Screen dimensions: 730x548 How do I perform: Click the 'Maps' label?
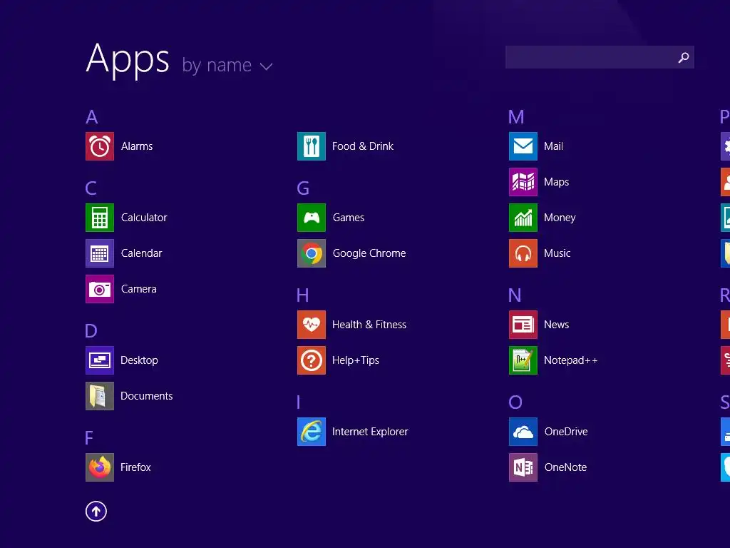[x=556, y=182]
